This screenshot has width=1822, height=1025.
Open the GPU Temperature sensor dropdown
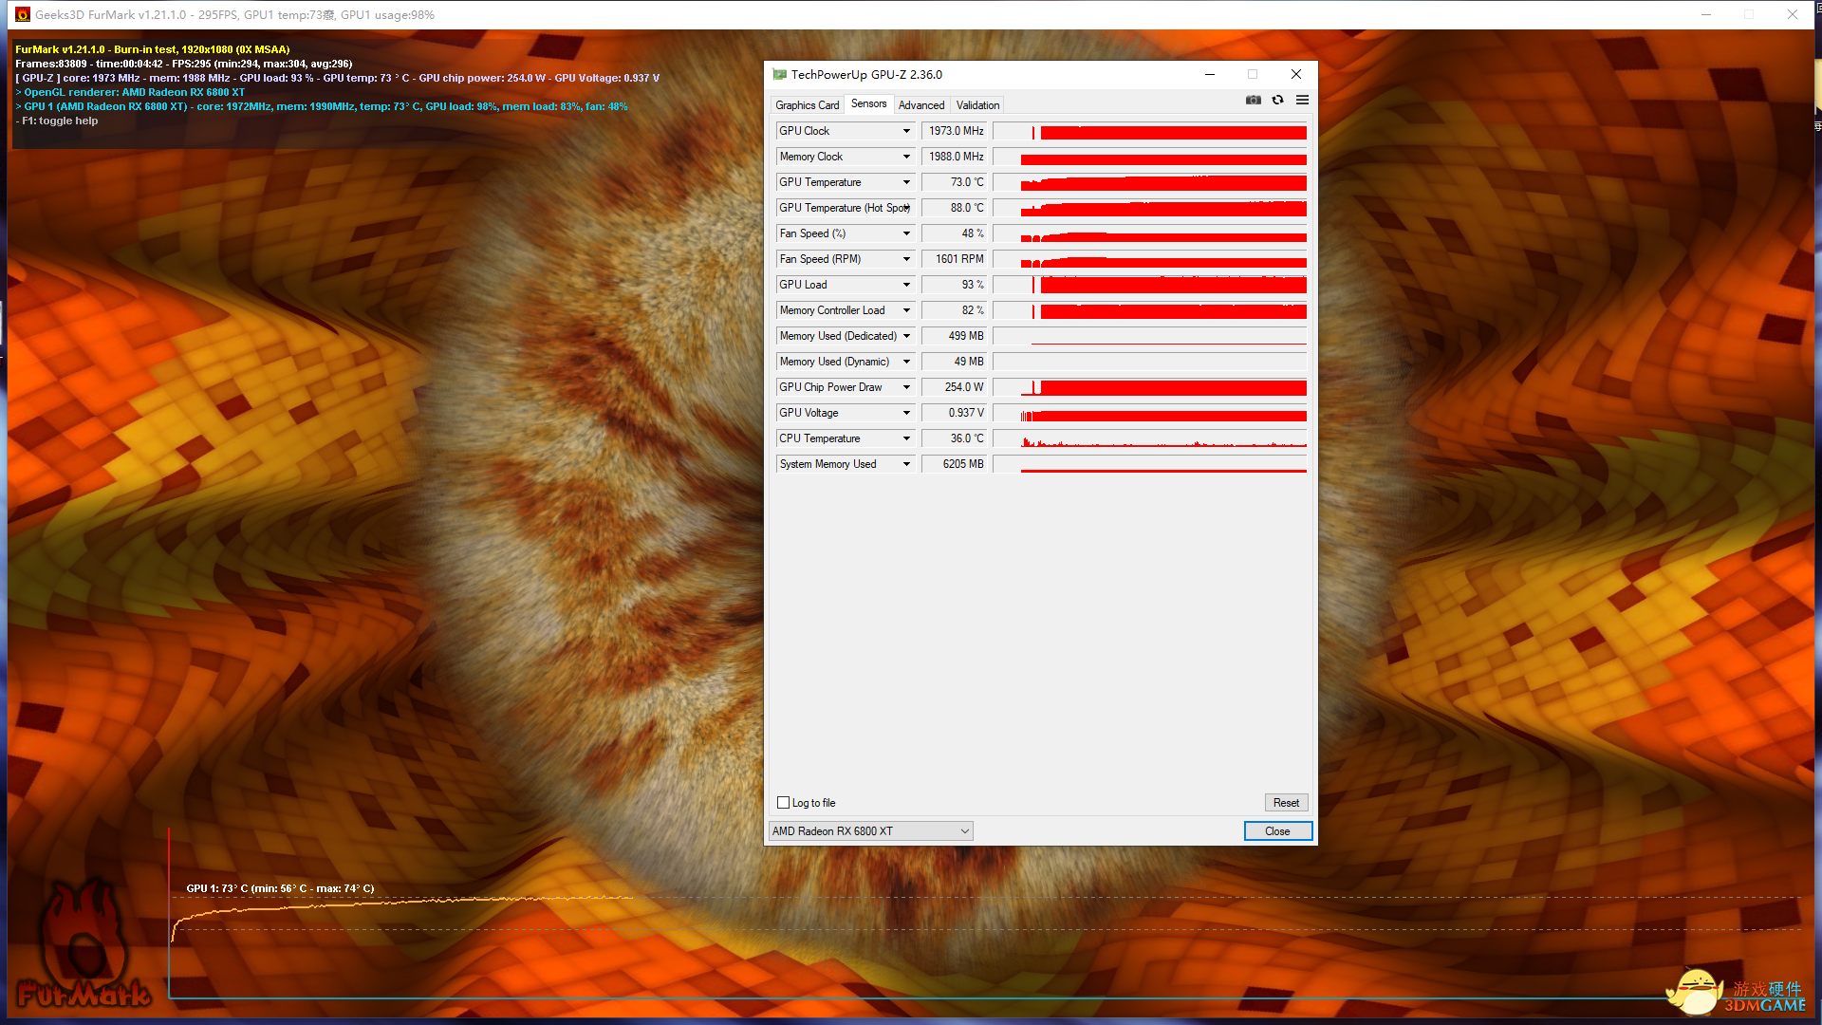click(906, 182)
